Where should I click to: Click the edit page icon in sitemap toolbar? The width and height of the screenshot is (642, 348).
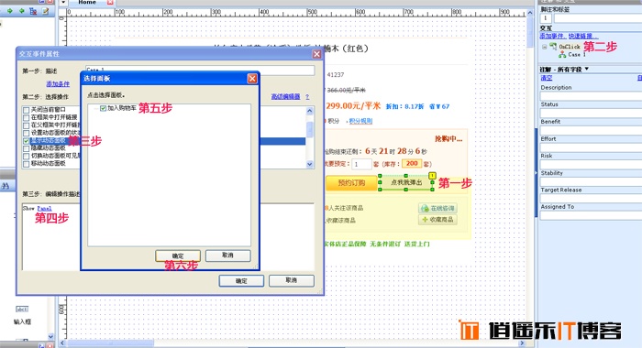tap(46, 11)
